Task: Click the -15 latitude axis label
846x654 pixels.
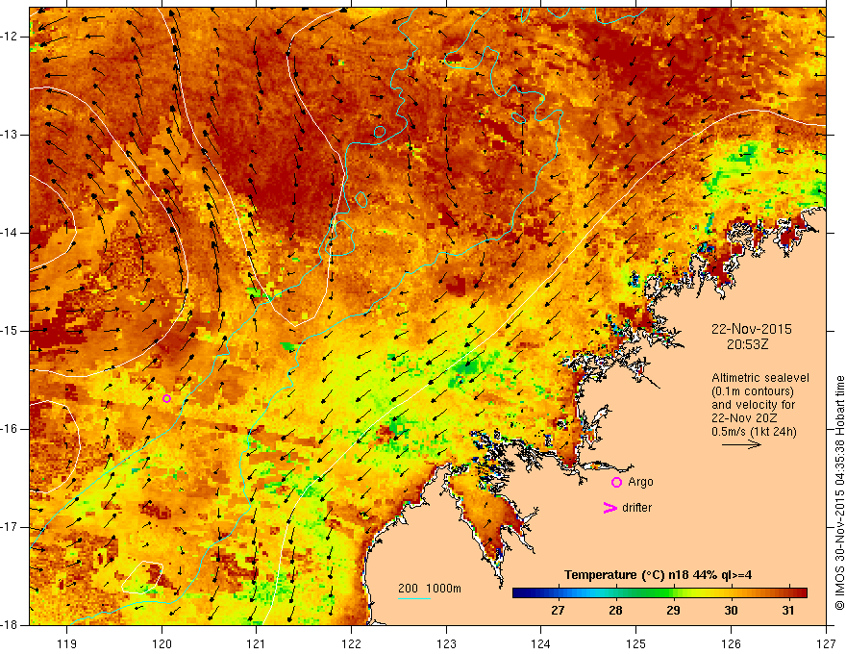Action: 10,331
